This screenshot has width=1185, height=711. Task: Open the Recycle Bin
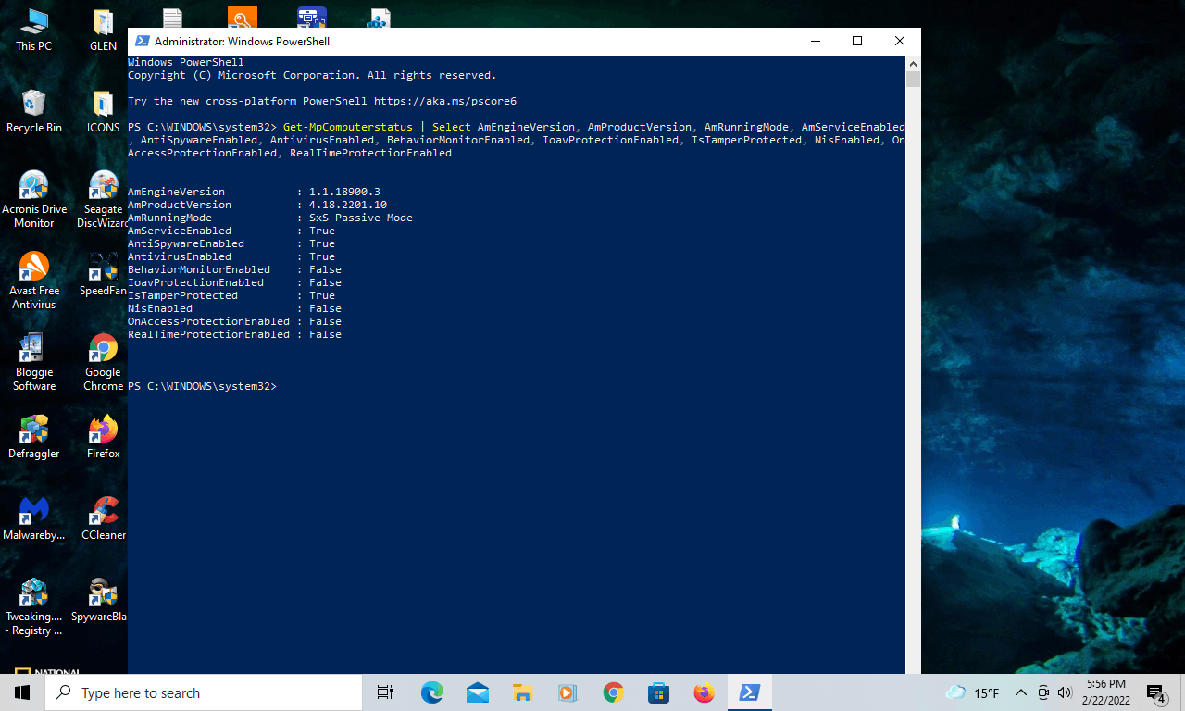34,105
